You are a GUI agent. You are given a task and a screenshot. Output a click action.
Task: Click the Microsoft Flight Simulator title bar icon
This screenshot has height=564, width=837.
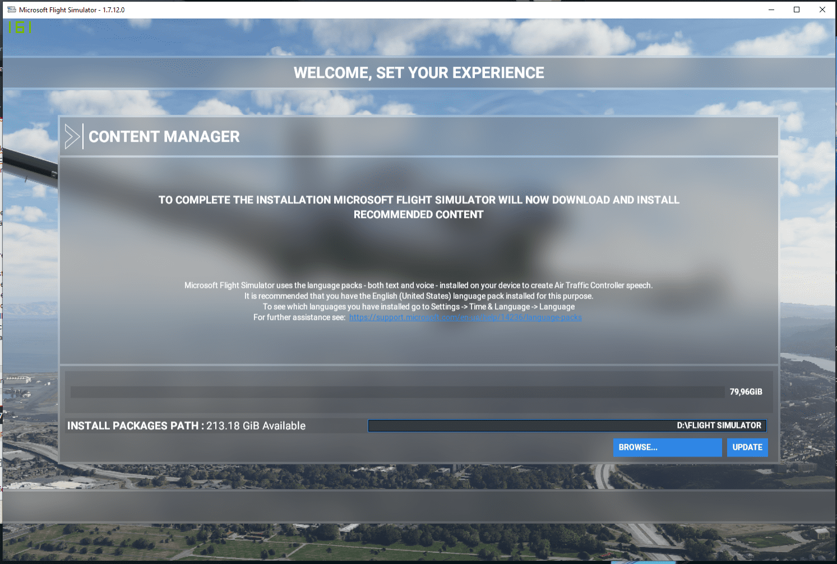tap(11, 10)
